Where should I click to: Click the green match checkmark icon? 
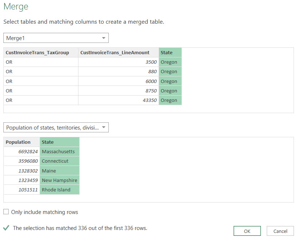coord(6,228)
